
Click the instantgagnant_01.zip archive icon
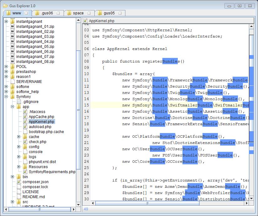[x=13, y=26]
